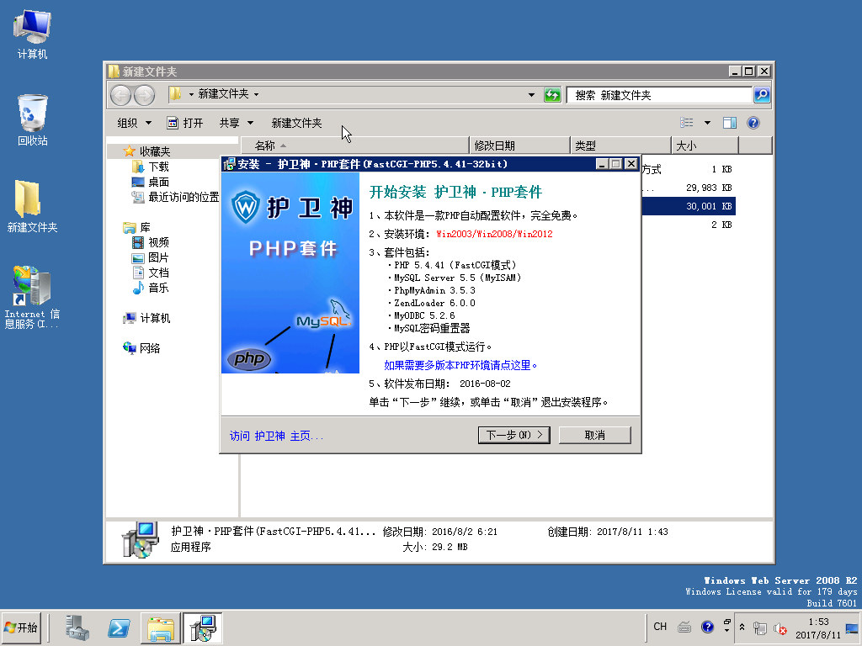Open the 组织 dropdown menu

134,123
